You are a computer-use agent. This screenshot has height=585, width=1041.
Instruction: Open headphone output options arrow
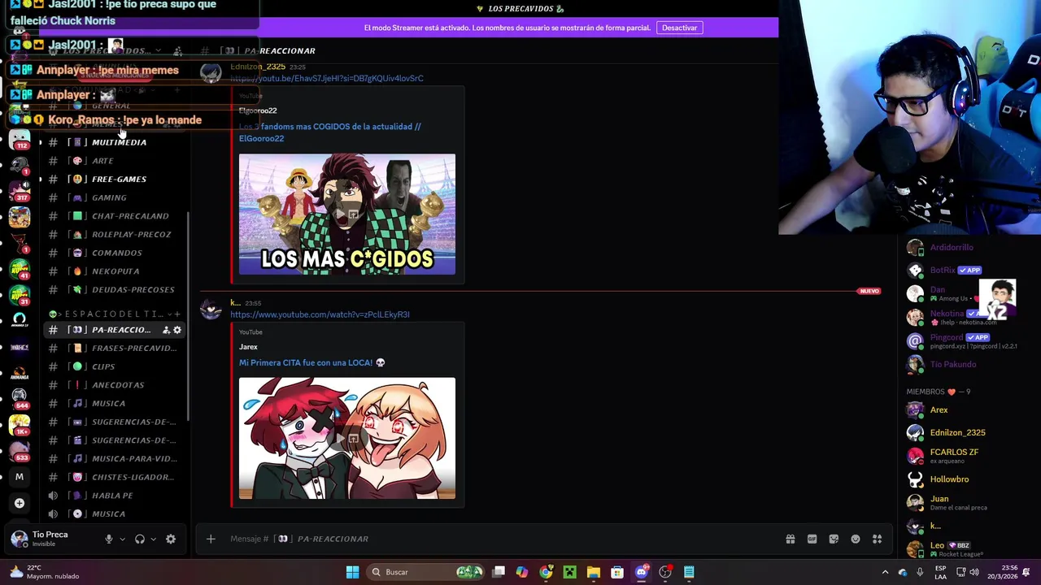[153, 539]
